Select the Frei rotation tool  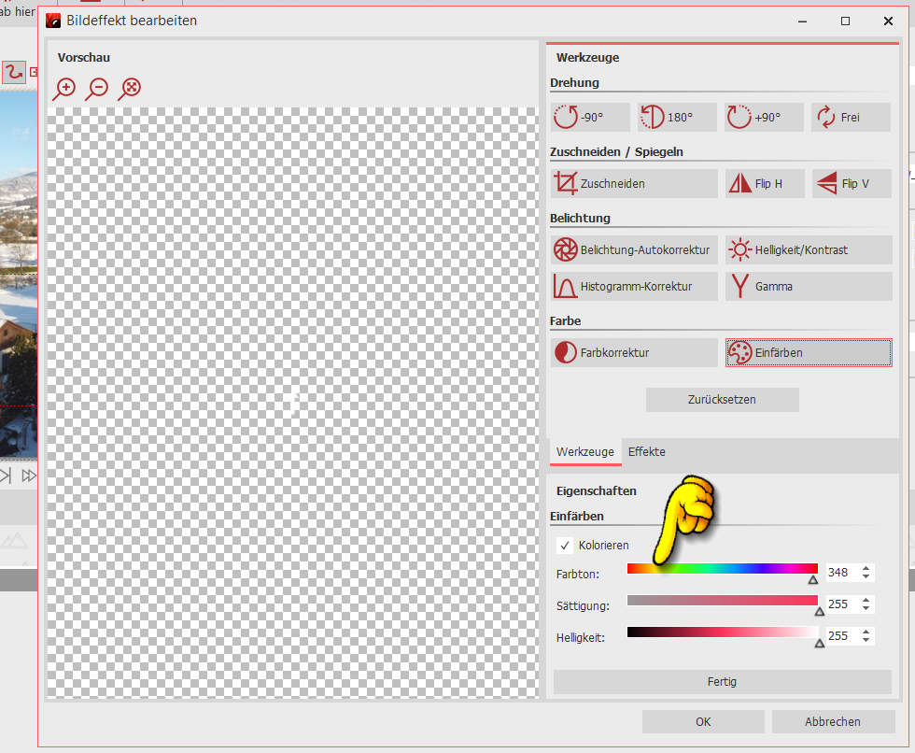coord(851,118)
